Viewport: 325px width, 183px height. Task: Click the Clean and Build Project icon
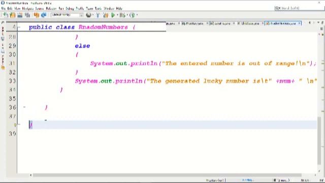click(106, 15)
